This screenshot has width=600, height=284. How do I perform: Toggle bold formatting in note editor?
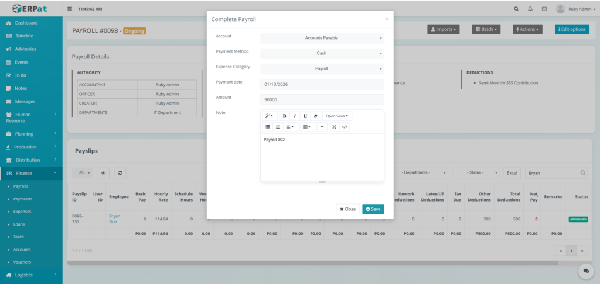285,116
